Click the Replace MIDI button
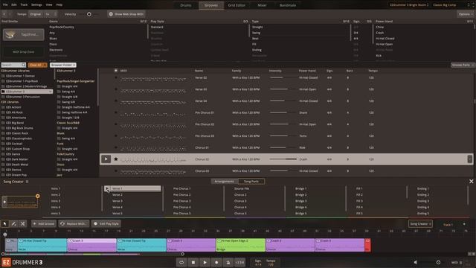The height and width of the screenshot is (268, 476). point(74,223)
